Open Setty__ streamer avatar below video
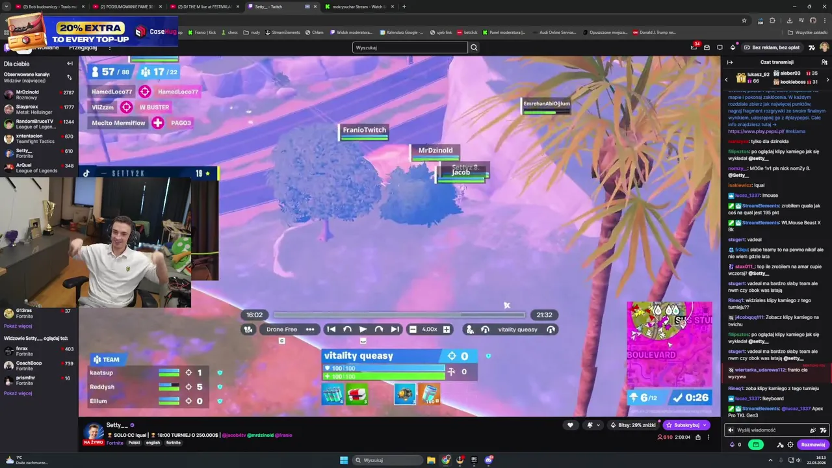This screenshot has height=468, width=832. tap(93, 432)
